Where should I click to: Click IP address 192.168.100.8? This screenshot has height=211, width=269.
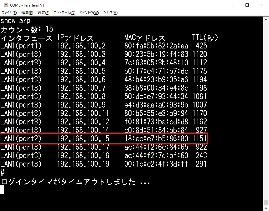(x=81, y=96)
